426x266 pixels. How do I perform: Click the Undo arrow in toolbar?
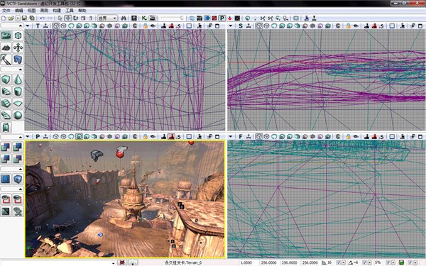coord(43,18)
